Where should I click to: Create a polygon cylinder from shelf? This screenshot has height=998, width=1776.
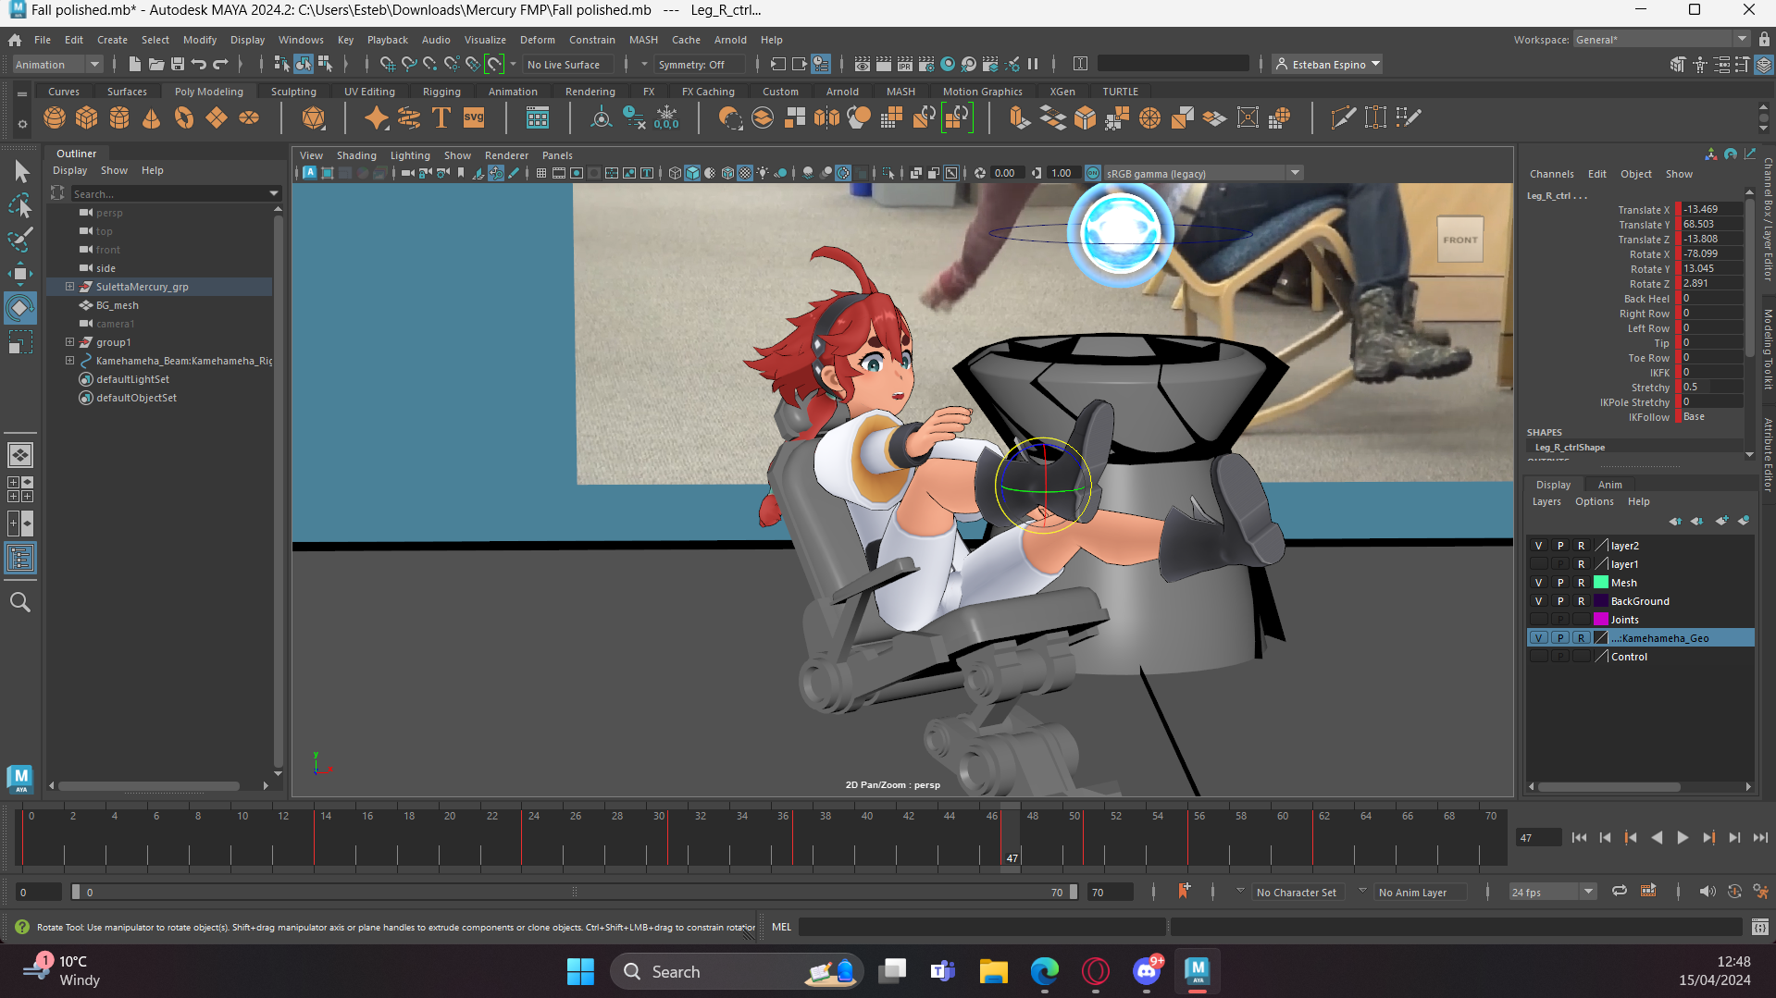point(119,118)
